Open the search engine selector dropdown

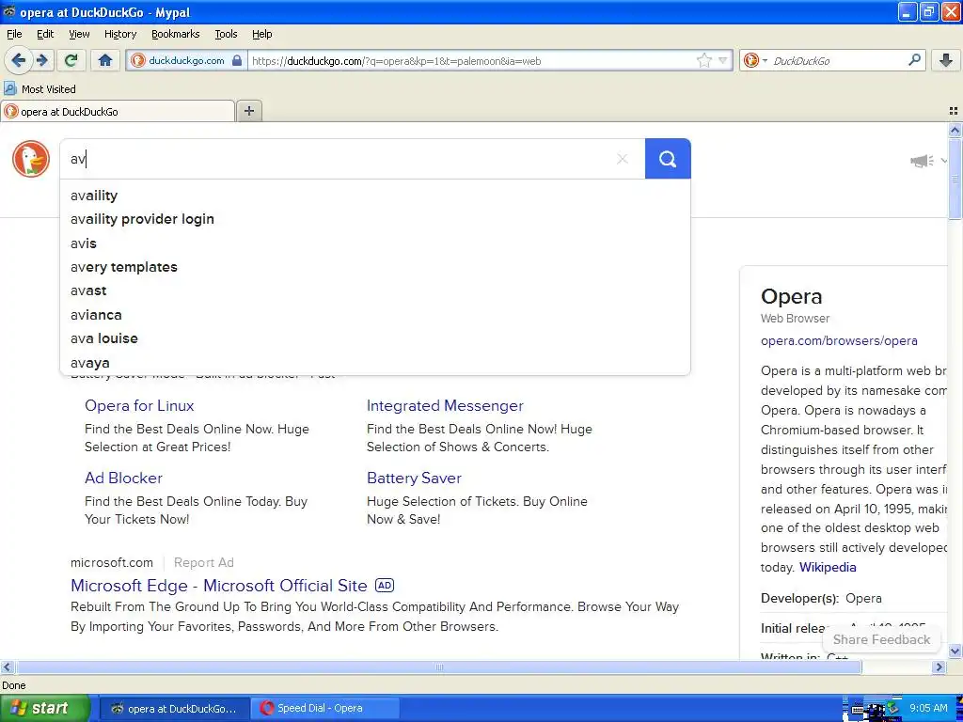[765, 60]
